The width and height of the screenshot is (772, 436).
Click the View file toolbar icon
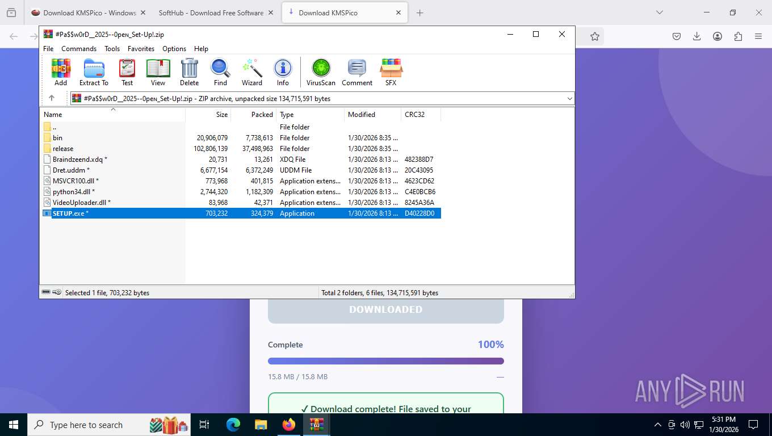pyautogui.click(x=158, y=72)
